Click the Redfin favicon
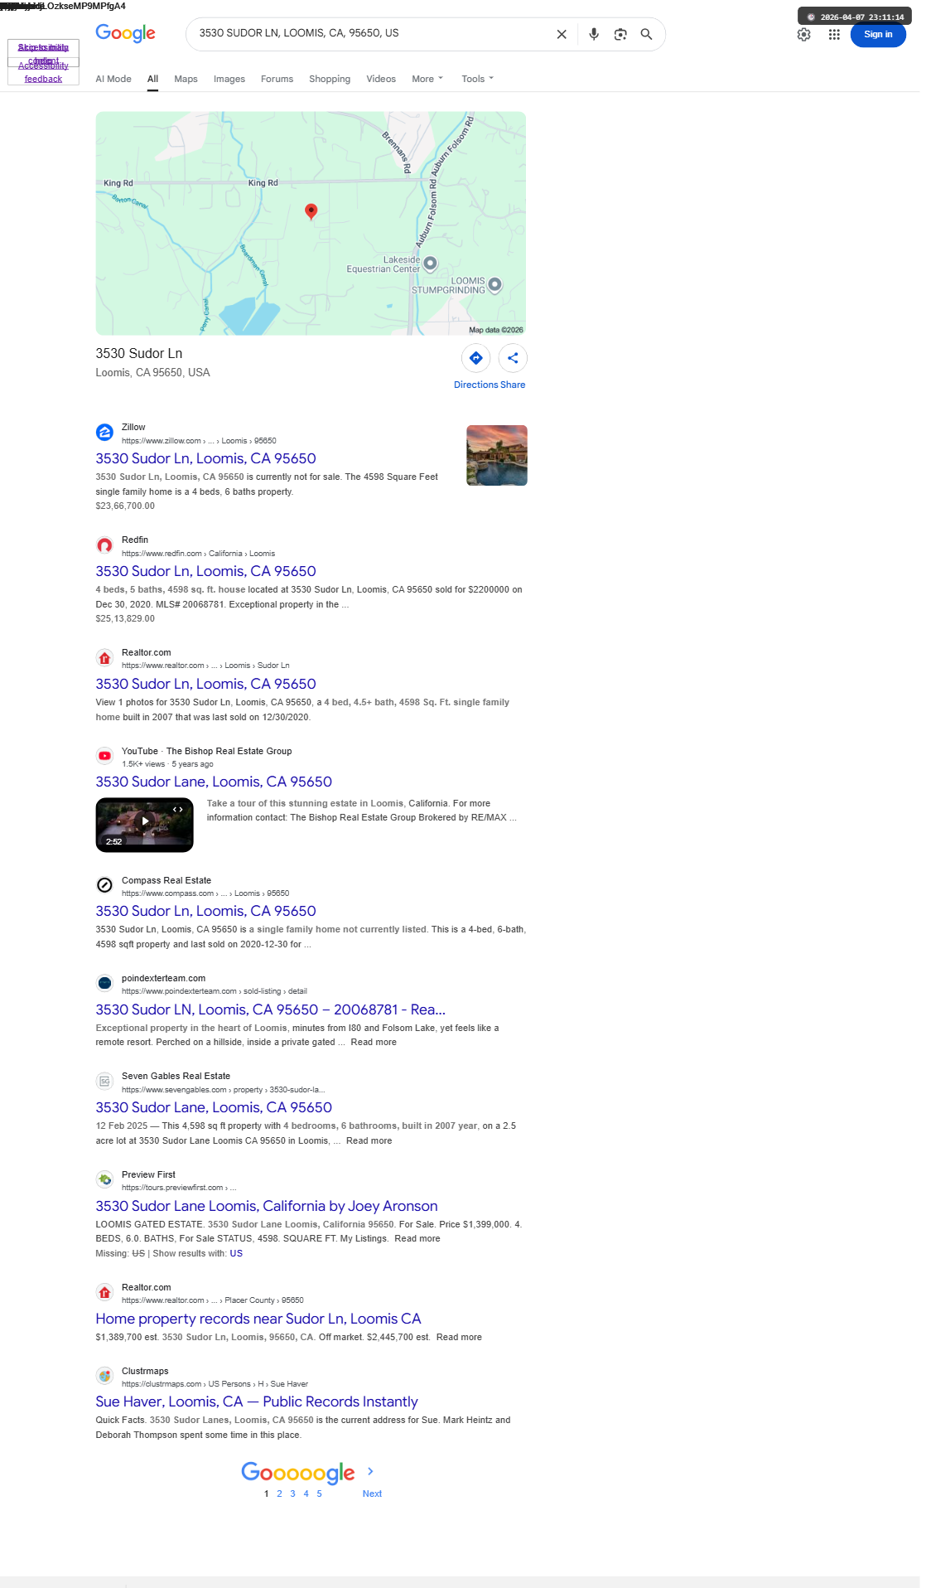 [x=104, y=545]
